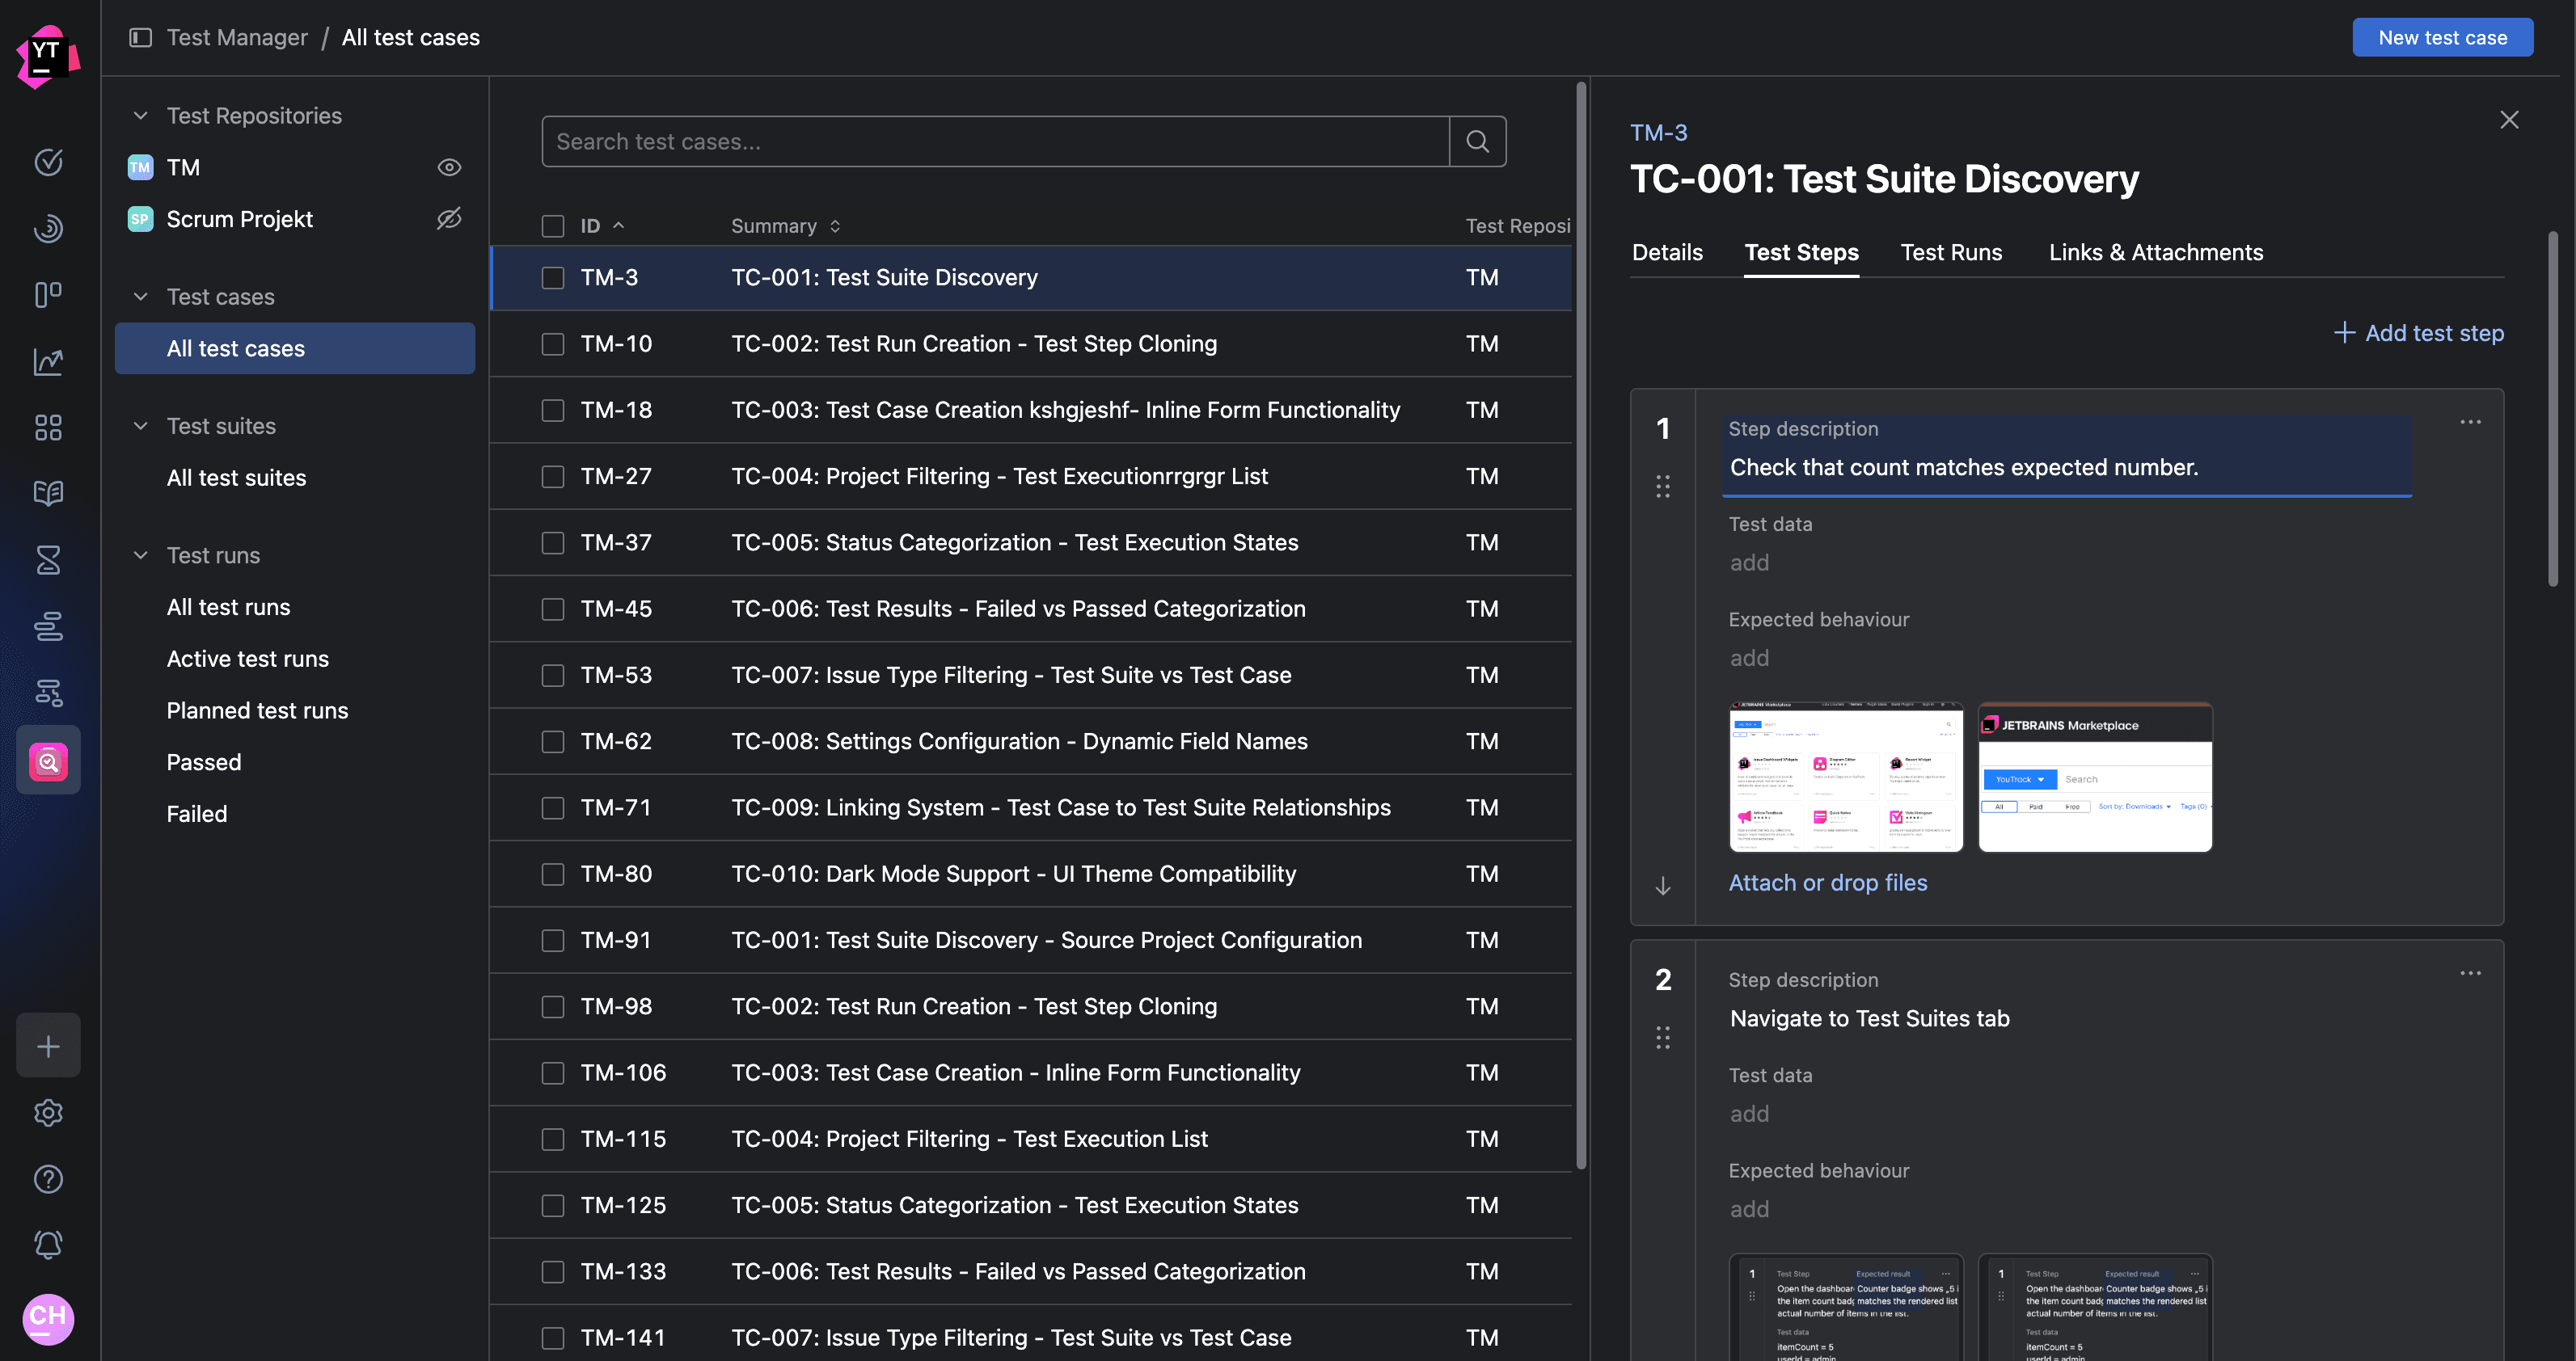2576x1361 pixels.
Task: Click the New test case button
Action: tap(2442, 38)
